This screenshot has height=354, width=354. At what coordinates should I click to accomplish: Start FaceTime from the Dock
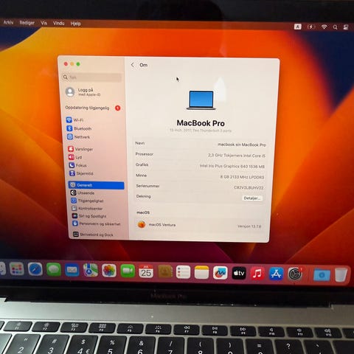128,271
